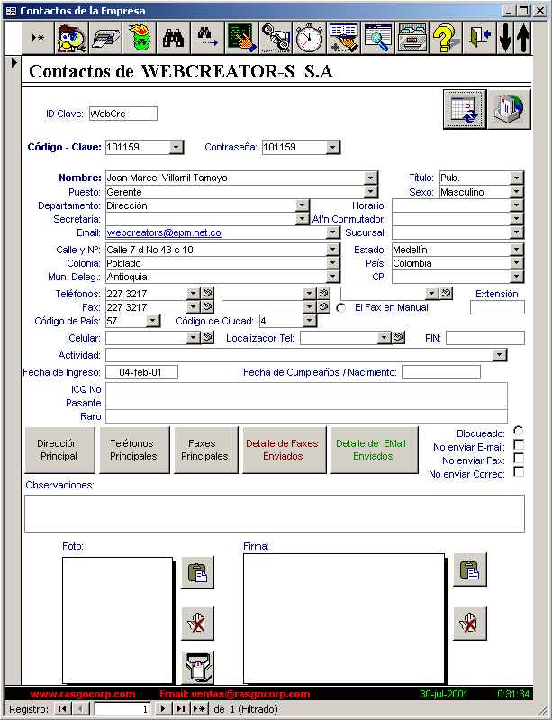Click the Faxes Principales button
Image resolution: width=552 pixels, height=720 pixels.
point(205,450)
